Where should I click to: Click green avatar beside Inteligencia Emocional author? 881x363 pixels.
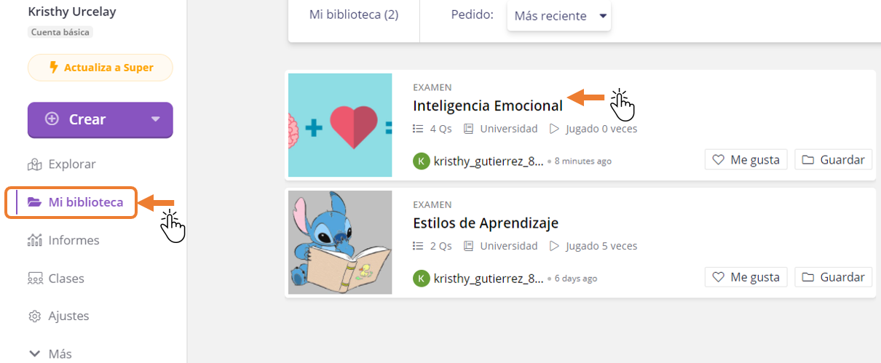click(421, 161)
